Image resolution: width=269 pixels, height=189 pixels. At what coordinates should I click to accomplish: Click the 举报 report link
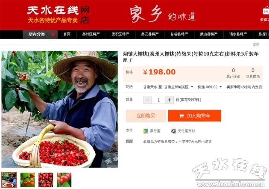tap(256, 44)
